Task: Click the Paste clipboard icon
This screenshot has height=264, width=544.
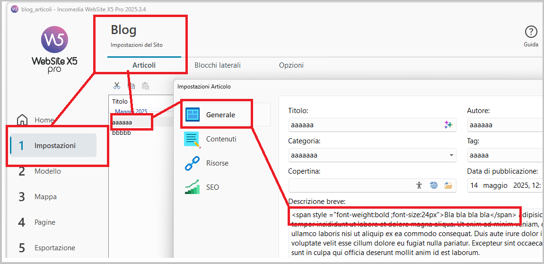Action: [145, 86]
